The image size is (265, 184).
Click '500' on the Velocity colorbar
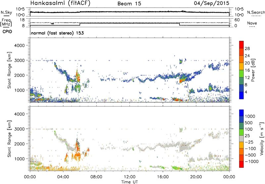coord(249,123)
